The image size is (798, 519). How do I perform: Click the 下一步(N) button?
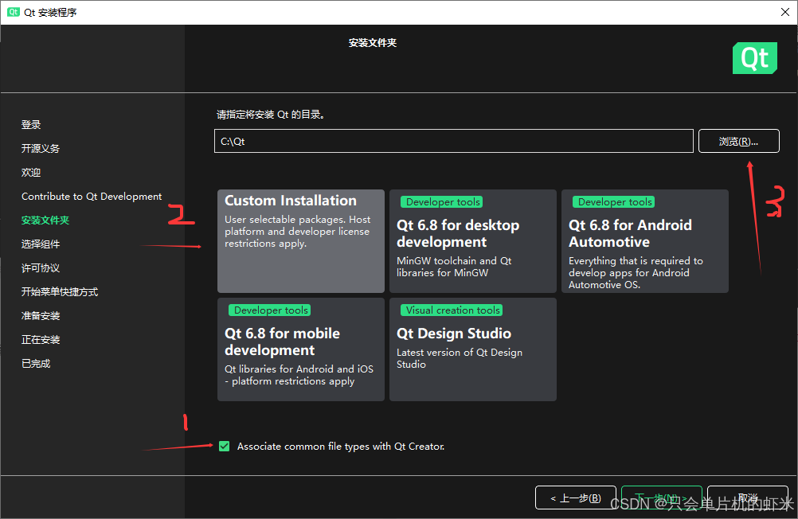661,497
